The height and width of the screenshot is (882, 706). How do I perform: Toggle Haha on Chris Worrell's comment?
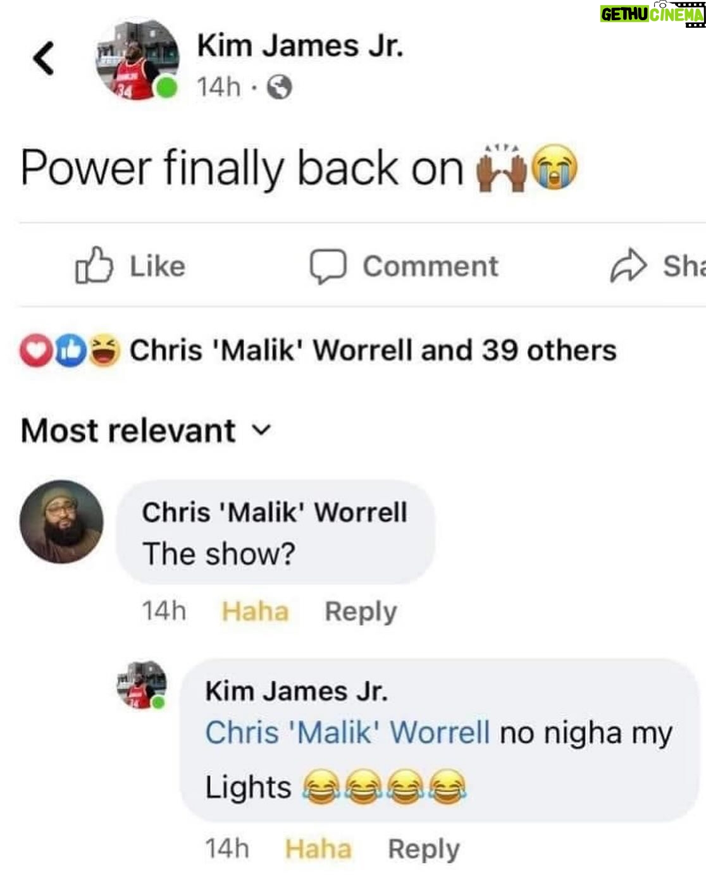(x=255, y=611)
